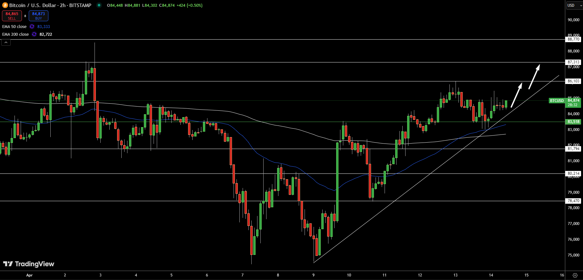Click date 16 on the time axis

[562, 275]
